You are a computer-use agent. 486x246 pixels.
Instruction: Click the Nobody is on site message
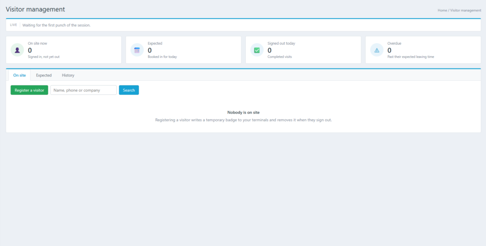click(243, 112)
